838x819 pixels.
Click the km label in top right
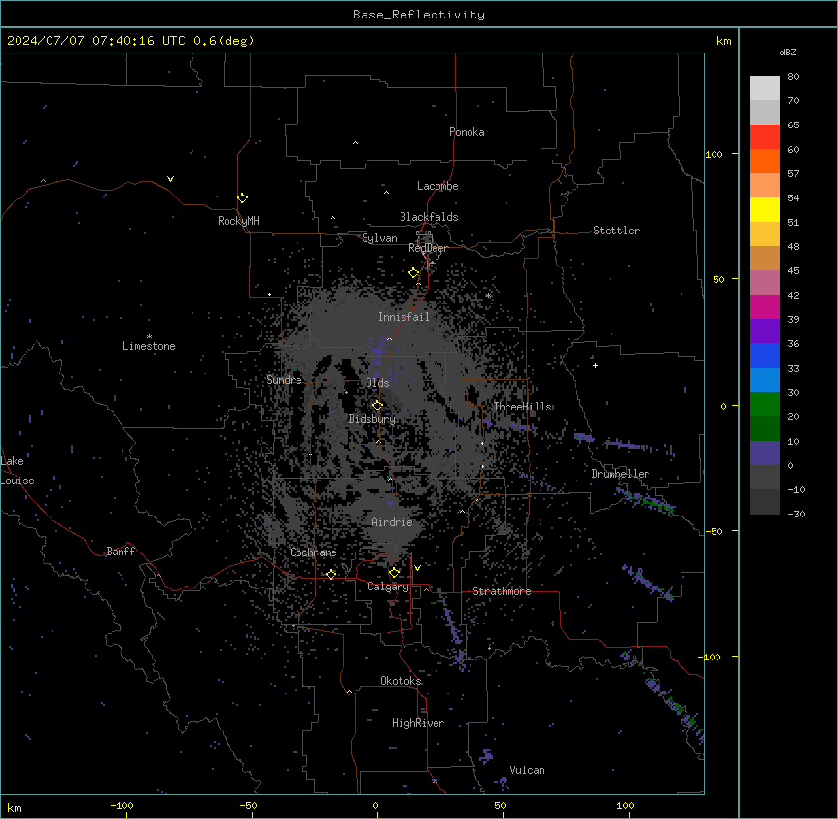click(724, 41)
